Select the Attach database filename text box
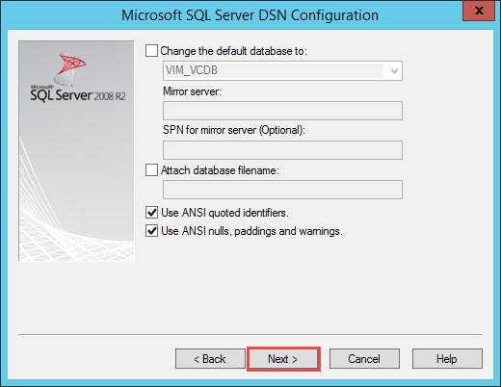This screenshot has width=501, height=387. click(x=282, y=190)
